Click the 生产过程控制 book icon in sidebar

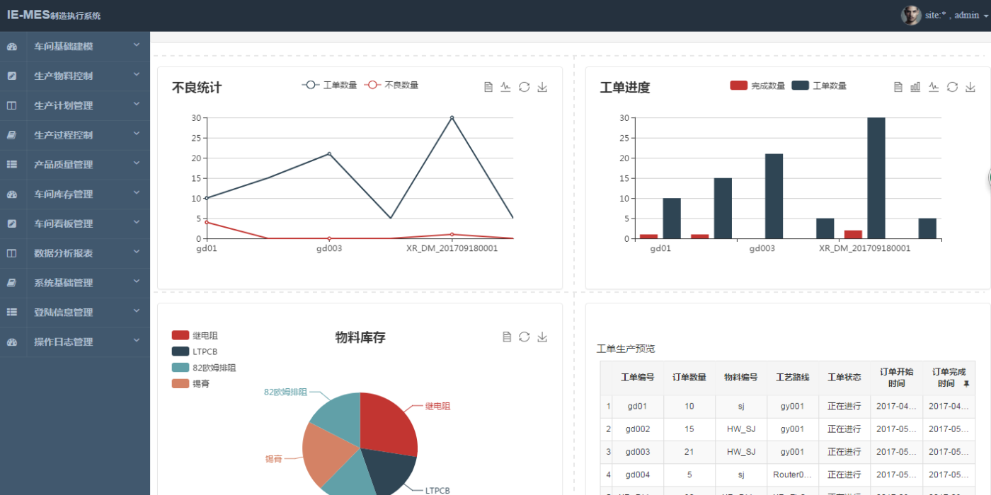12,135
